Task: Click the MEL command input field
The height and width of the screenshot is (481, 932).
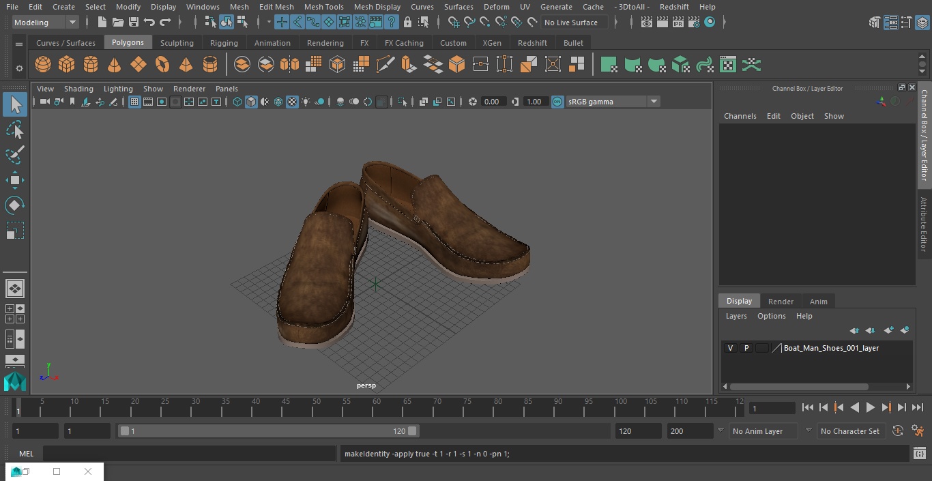Action: pyautogui.click(x=190, y=454)
